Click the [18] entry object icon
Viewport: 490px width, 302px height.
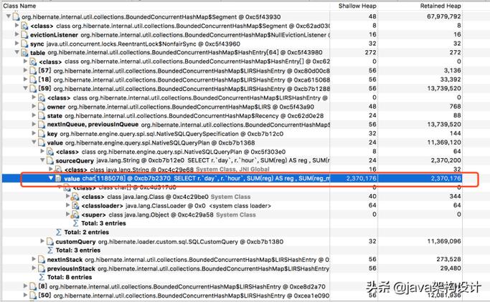point(33,79)
